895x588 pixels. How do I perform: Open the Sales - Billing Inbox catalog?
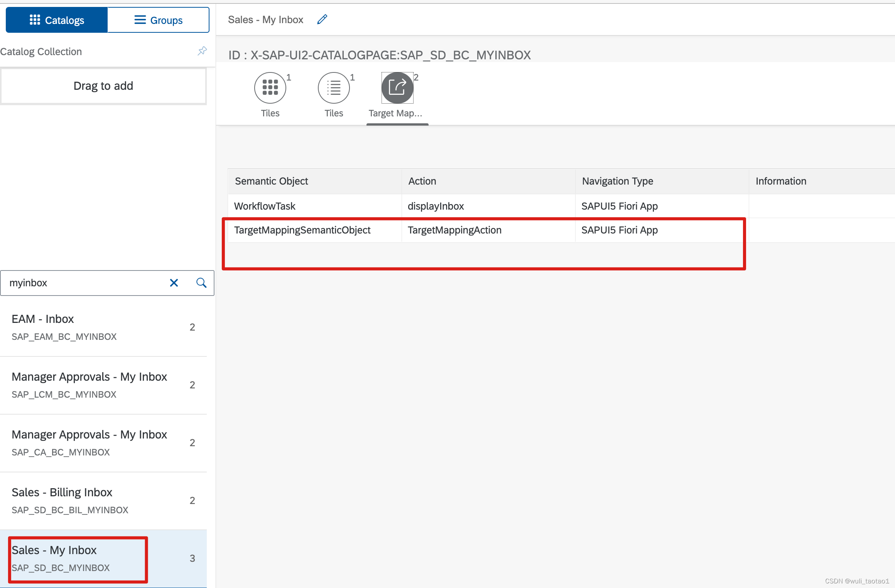[x=96, y=500]
